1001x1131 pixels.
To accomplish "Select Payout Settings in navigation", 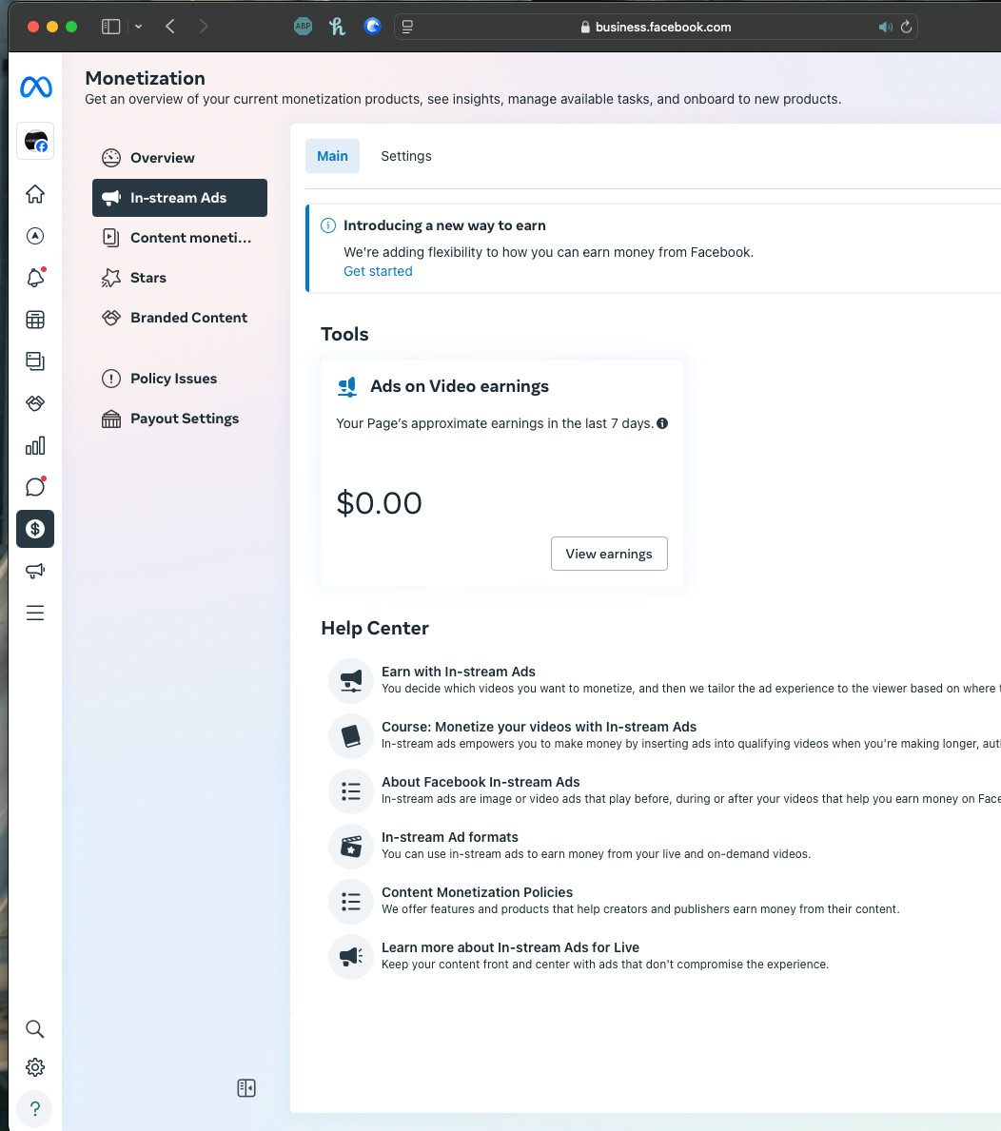I will click(184, 419).
